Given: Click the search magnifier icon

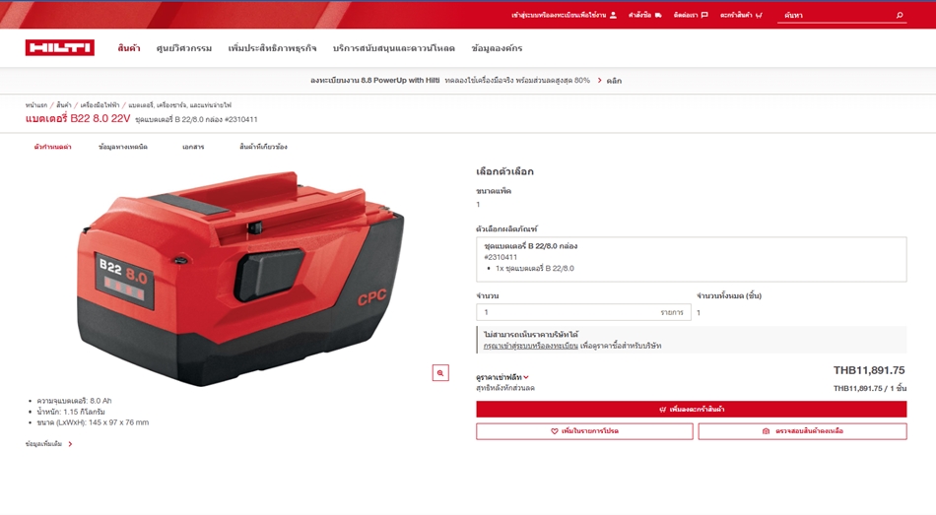Looking at the screenshot, I should coord(900,15).
